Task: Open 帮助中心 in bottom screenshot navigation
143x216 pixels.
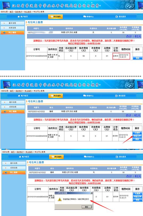Action: pos(89,157)
